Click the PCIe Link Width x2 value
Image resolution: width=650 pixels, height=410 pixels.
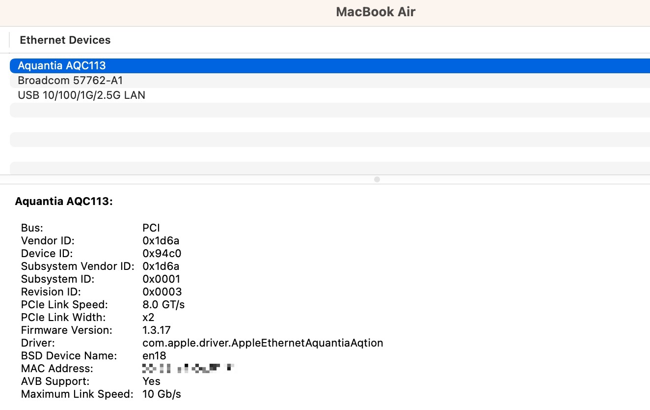point(148,318)
